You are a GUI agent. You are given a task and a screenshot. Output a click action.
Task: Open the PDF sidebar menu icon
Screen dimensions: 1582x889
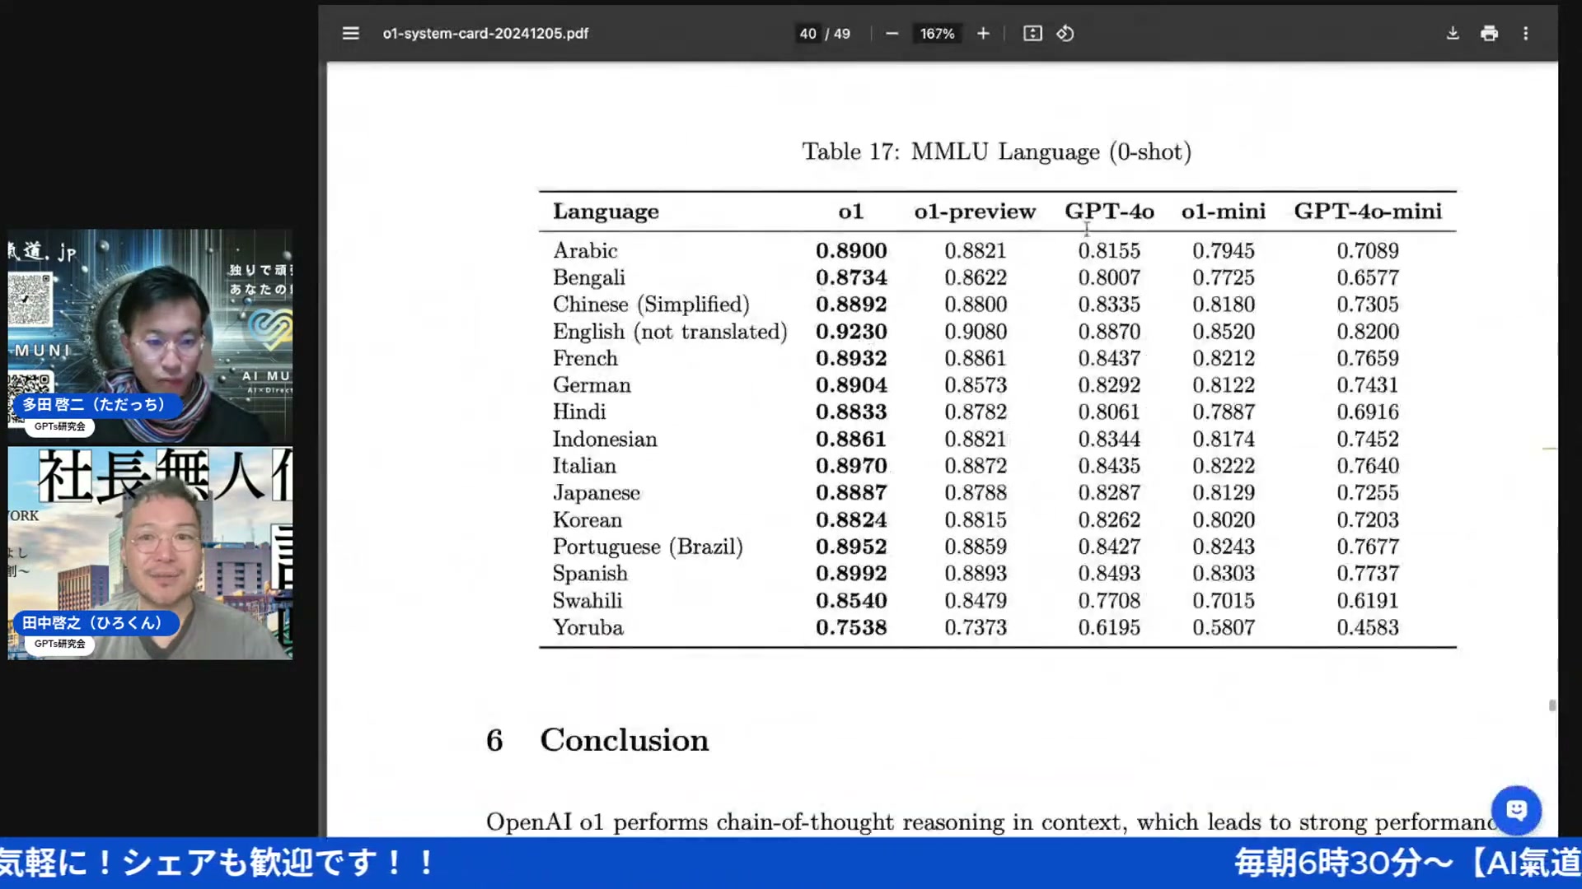click(350, 34)
